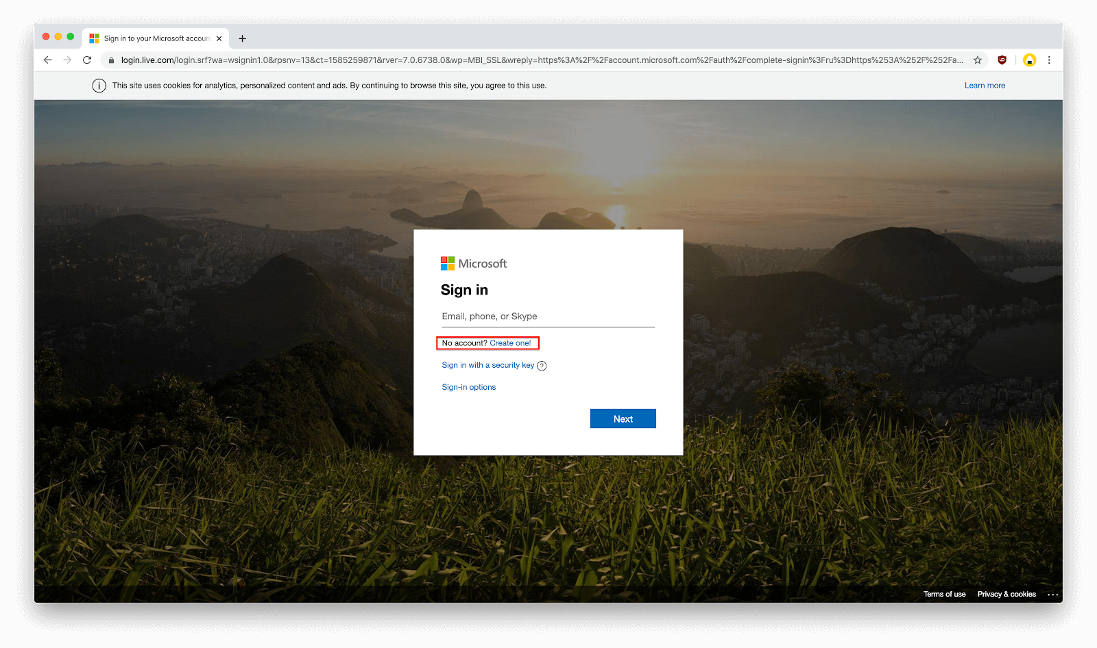The image size is (1097, 648).
Task: Click the No account? text
Action: (x=464, y=343)
